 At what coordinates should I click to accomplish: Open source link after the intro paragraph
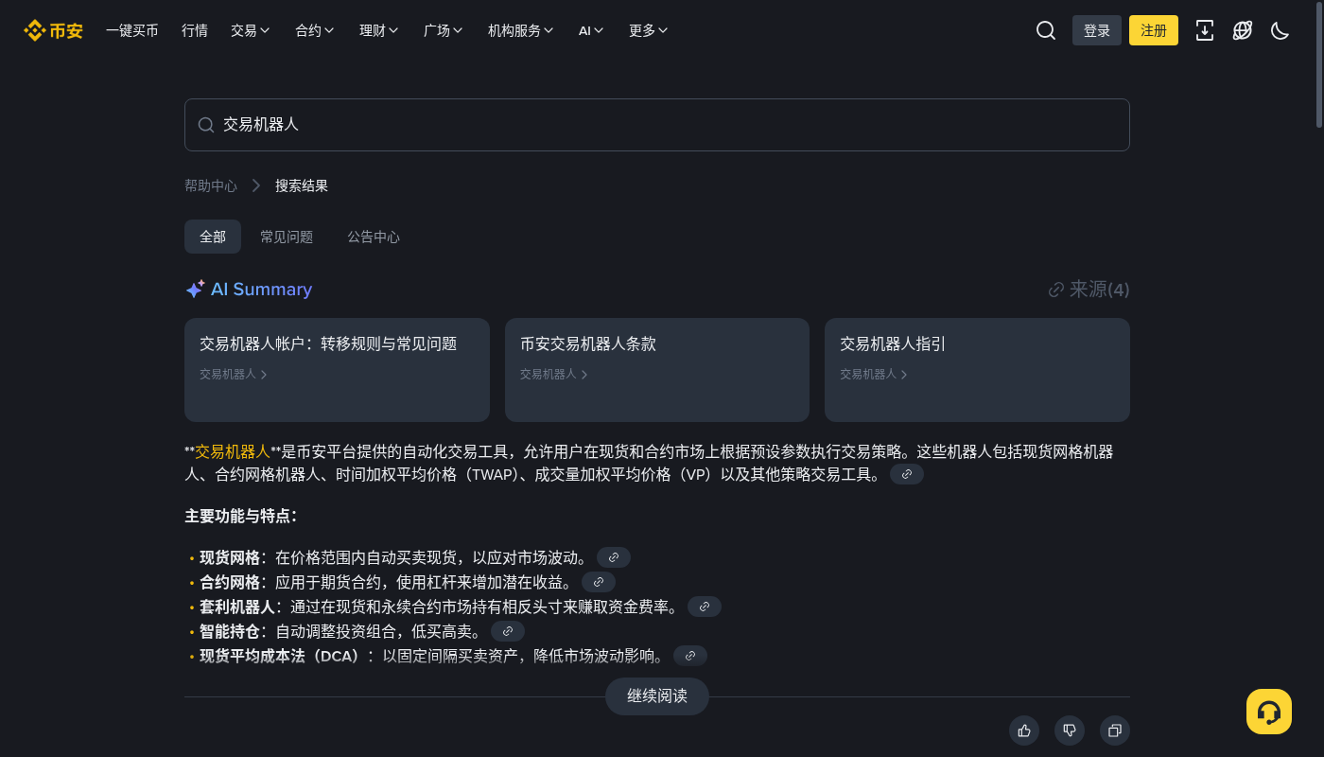907,474
